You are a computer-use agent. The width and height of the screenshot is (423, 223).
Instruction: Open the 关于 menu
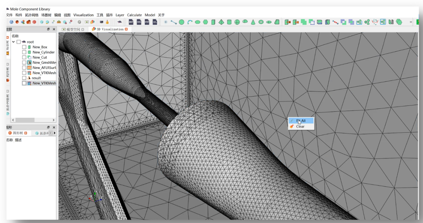(x=161, y=15)
